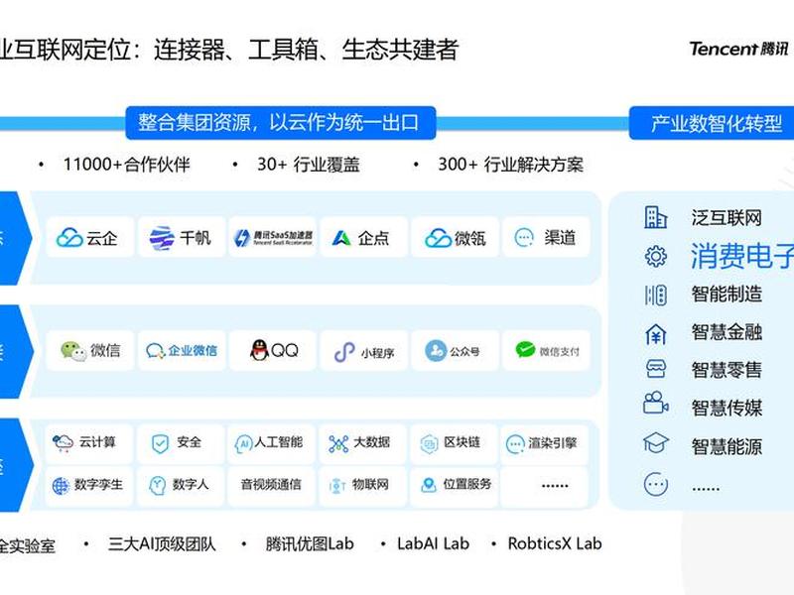Click the RobticsX Lab text

[555, 543]
